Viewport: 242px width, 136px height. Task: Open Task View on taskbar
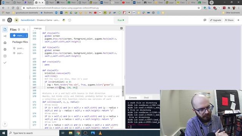(x=63, y=133)
